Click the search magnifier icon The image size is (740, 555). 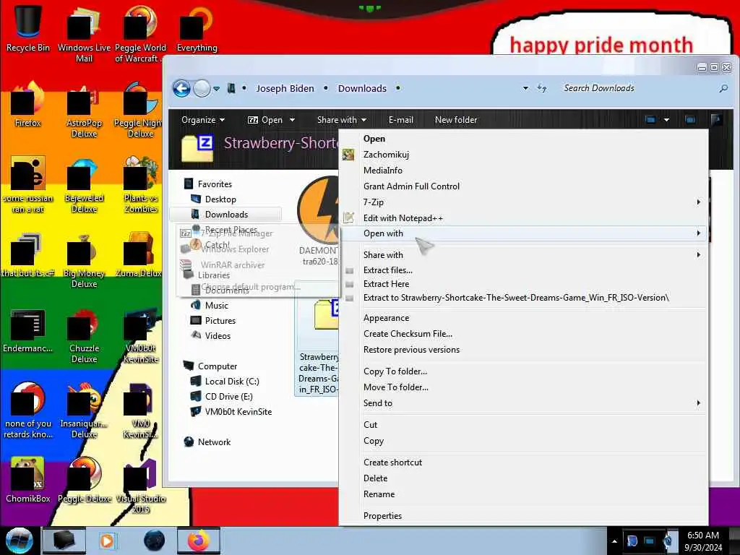(723, 88)
